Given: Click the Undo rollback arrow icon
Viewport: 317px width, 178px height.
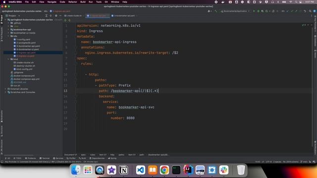Looking at the screenshot, I should 305,11.
